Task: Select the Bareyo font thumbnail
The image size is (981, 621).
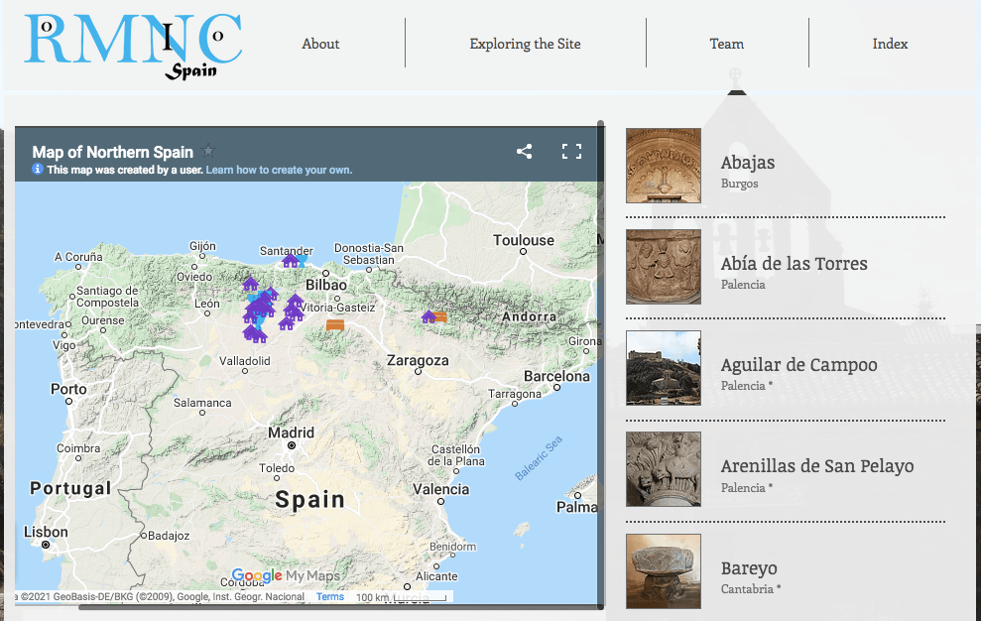Action: [664, 570]
